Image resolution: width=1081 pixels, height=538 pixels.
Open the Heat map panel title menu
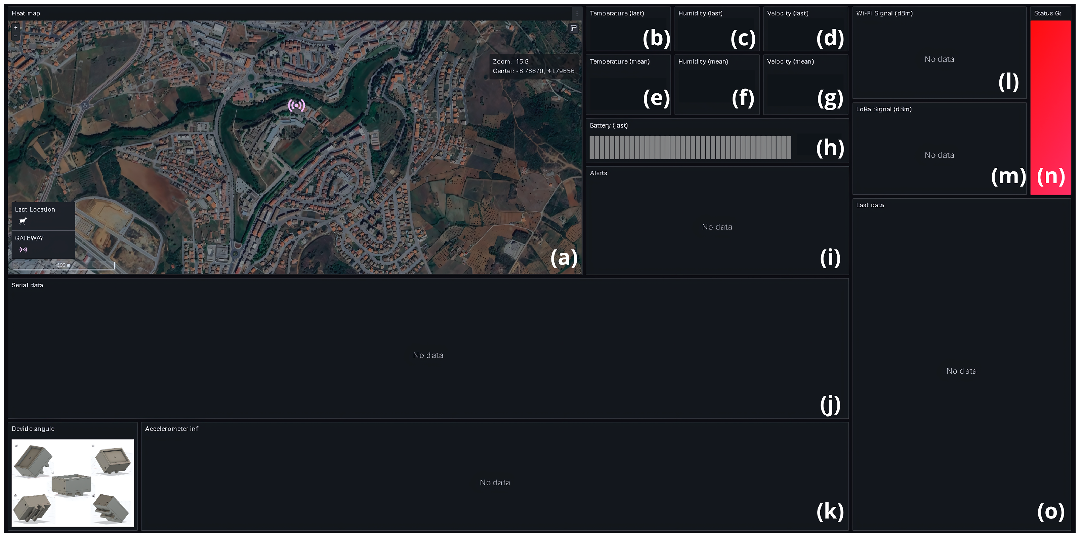click(26, 13)
